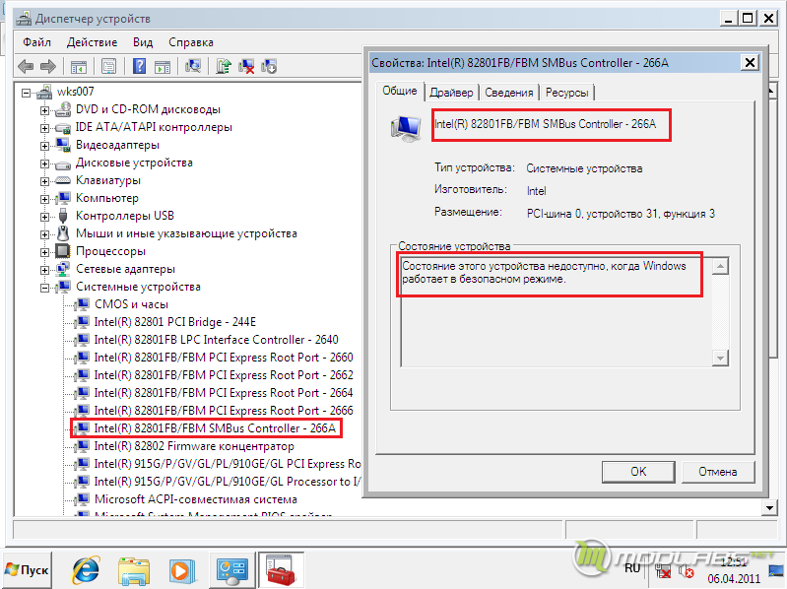Expand the Видеоадаптеры node
The image size is (787, 589).
click(44, 146)
